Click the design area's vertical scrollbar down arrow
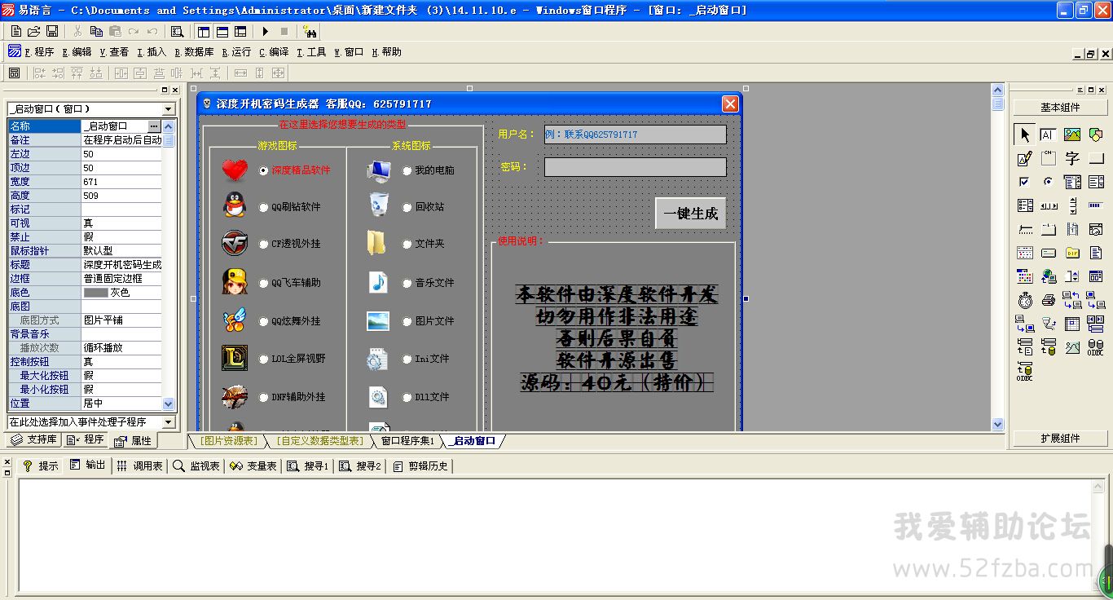This screenshot has width=1113, height=600. tap(998, 424)
